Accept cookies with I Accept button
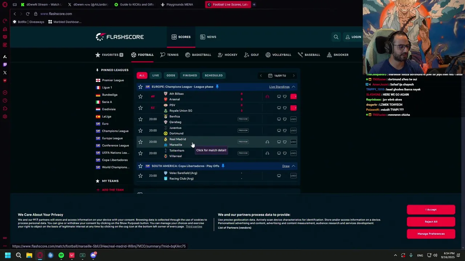Viewport: 465px width, 261px height. [431, 210]
